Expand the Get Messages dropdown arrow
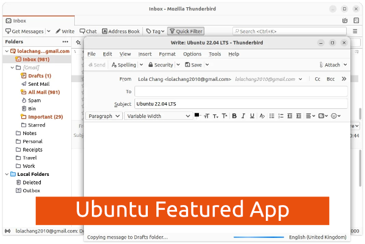 (49, 31)
